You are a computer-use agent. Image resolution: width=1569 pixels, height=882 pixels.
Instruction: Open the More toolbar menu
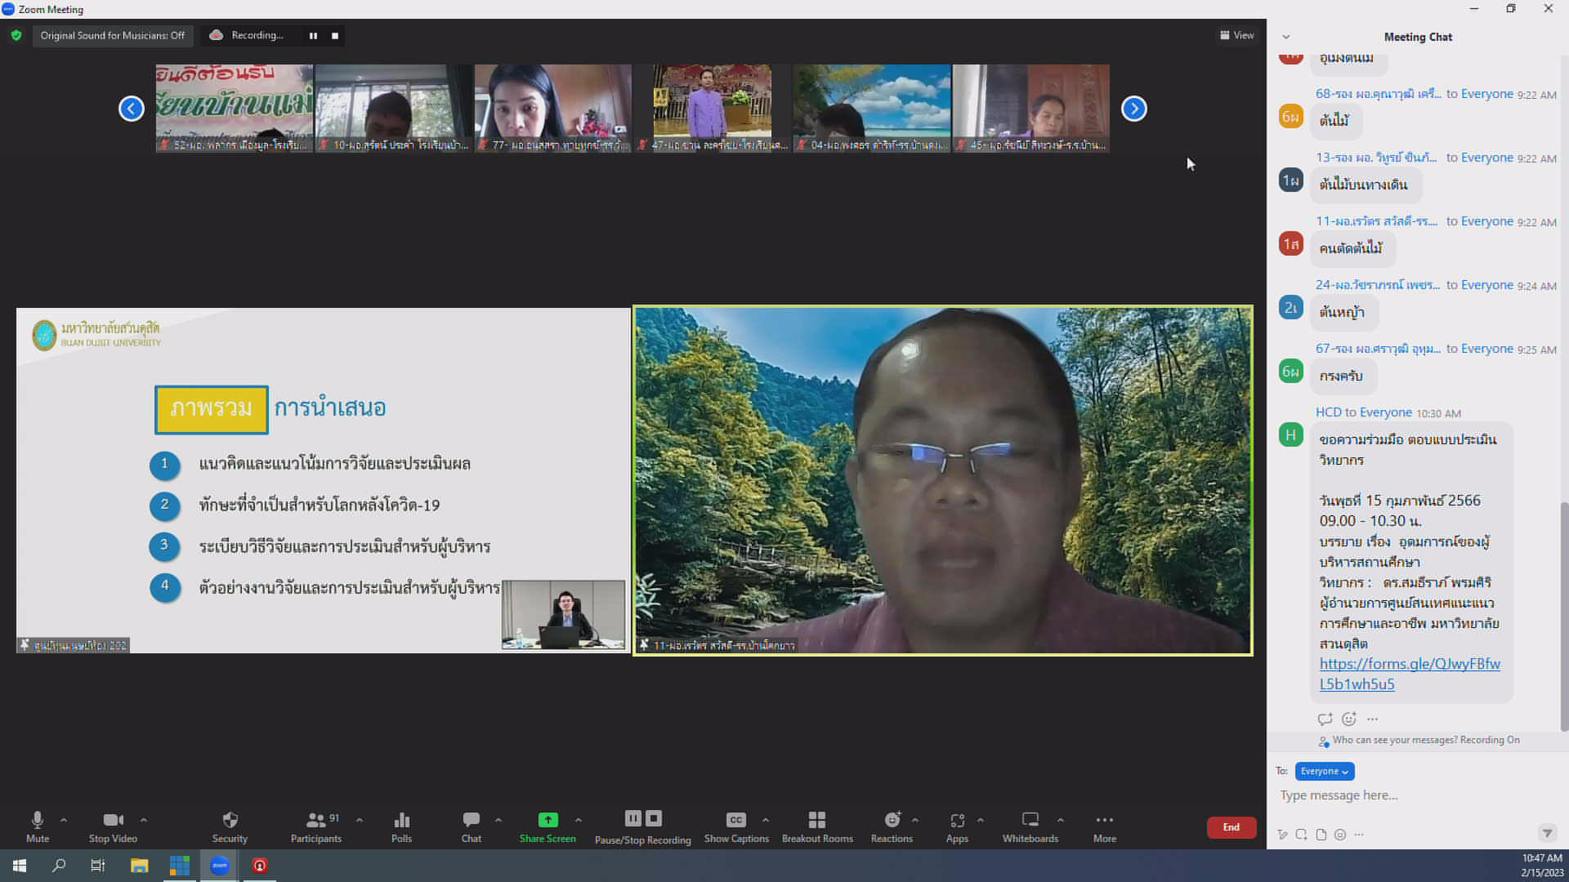point(1105,826)
